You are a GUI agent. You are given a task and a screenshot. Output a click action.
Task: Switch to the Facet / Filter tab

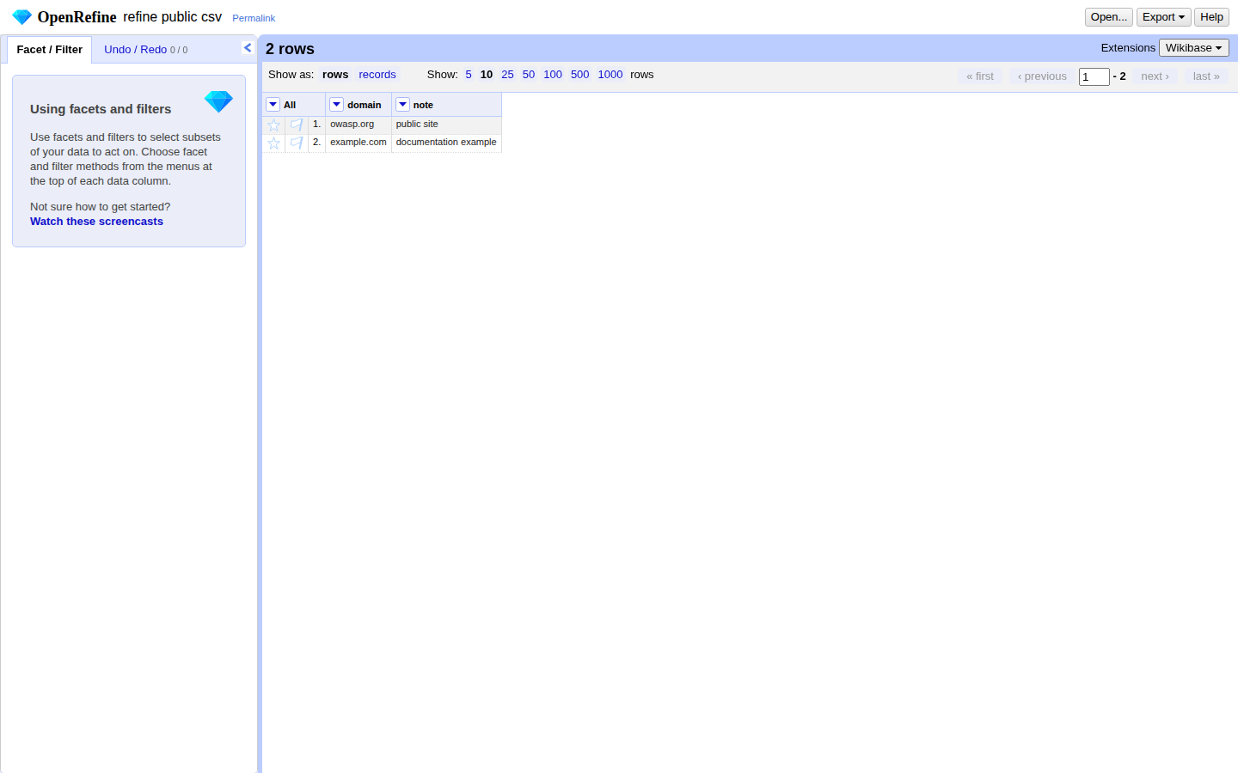pyautogui.click(x=50, y=50)
